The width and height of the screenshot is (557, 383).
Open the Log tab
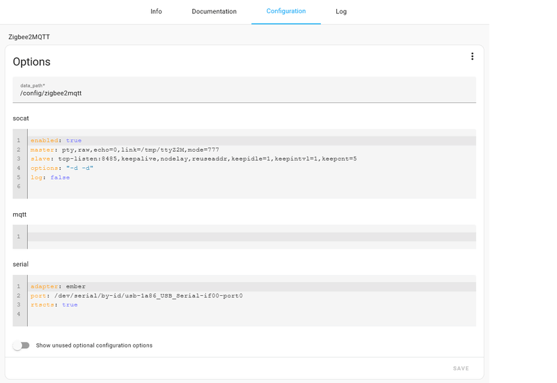click(341, 11)
